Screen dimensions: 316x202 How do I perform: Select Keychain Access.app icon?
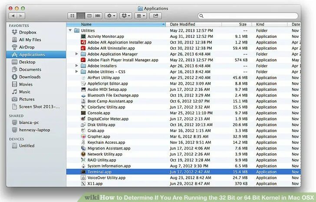(83, 142)
